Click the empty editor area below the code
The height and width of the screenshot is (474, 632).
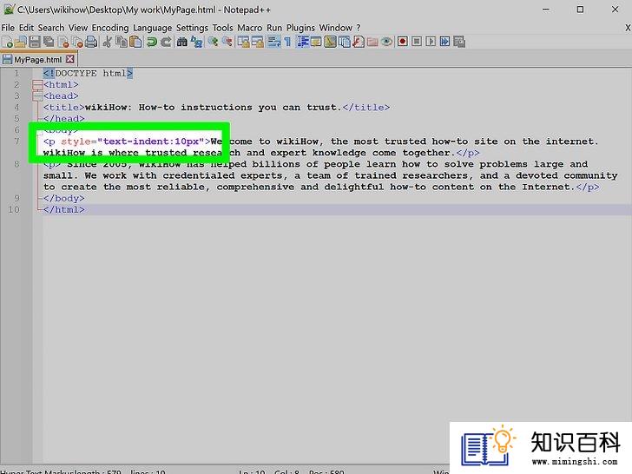tap(337, 339)
